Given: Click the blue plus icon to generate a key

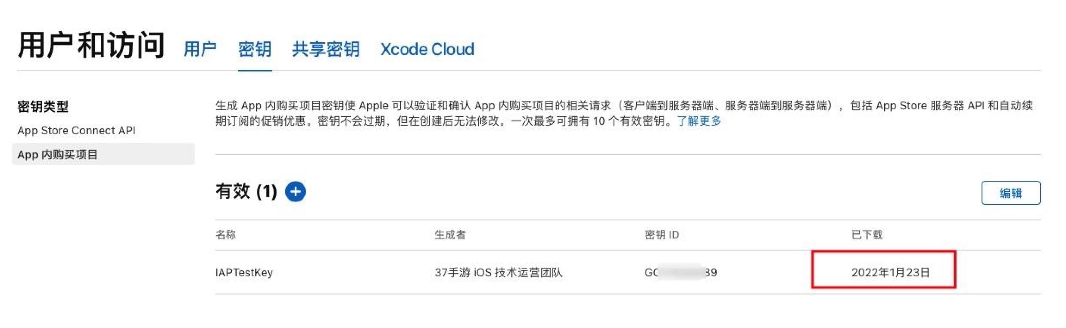Looking at the screenshot, I should click(x=295, y=192).
